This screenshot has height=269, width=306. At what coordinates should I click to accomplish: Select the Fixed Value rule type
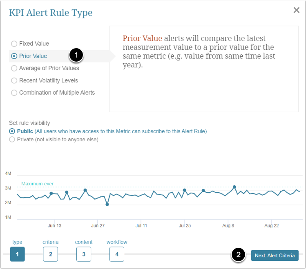click(x=14, y=44)
